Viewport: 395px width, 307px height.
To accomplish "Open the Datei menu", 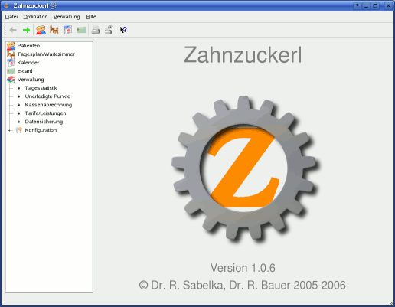I will click(11, 17).
